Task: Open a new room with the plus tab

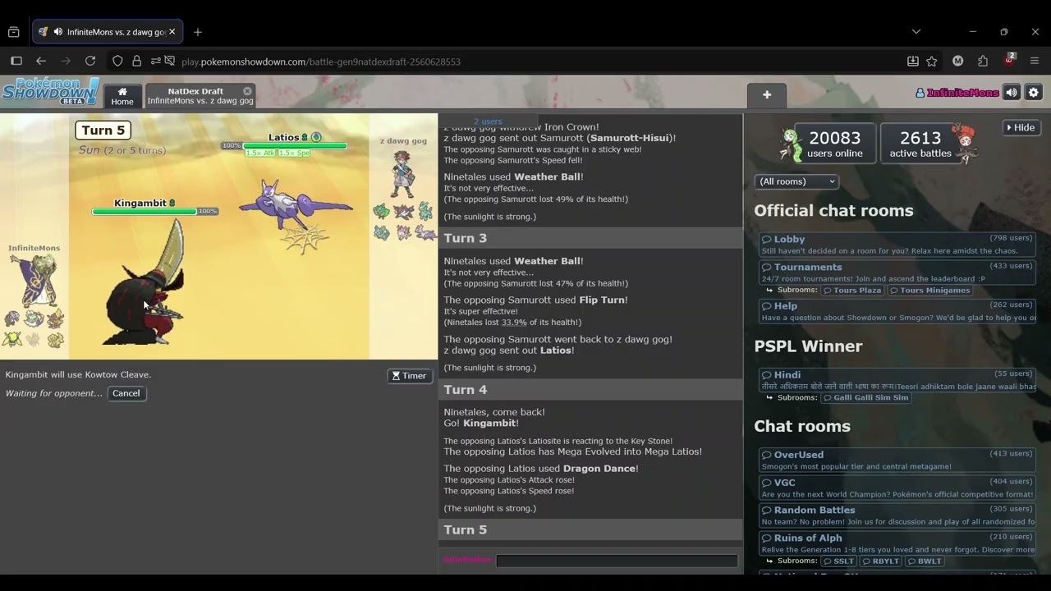Action: [767, 95]
